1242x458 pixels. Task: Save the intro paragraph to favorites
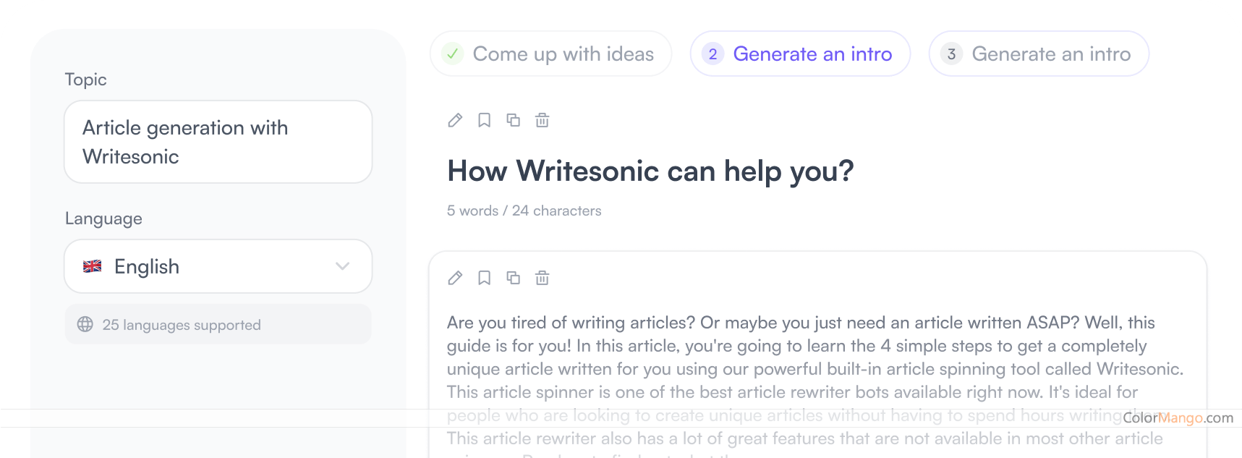[x=484, y=278]
